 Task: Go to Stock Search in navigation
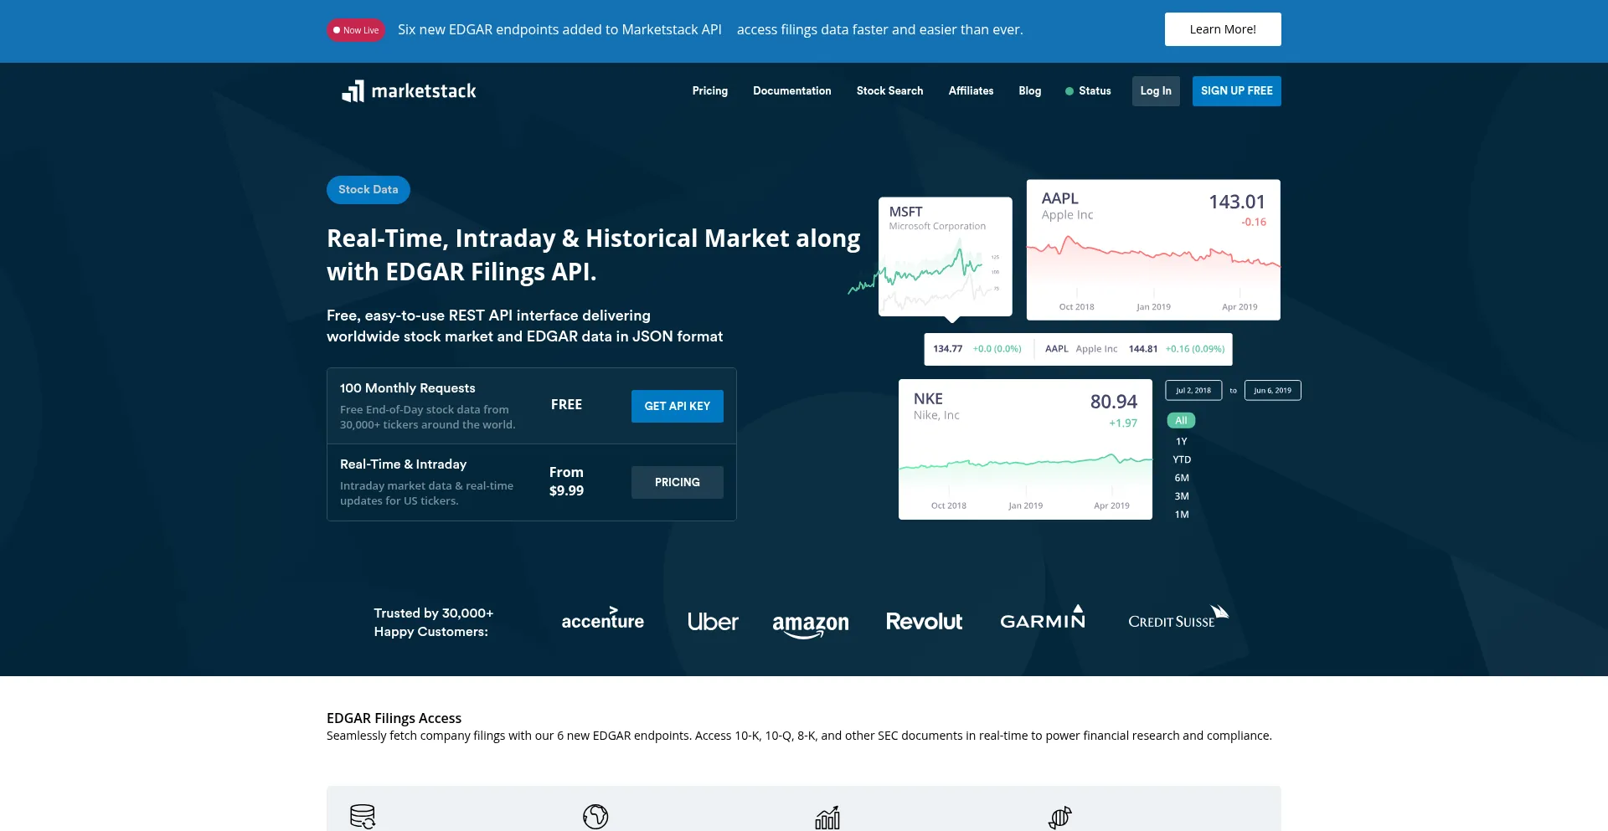(889, 91)
